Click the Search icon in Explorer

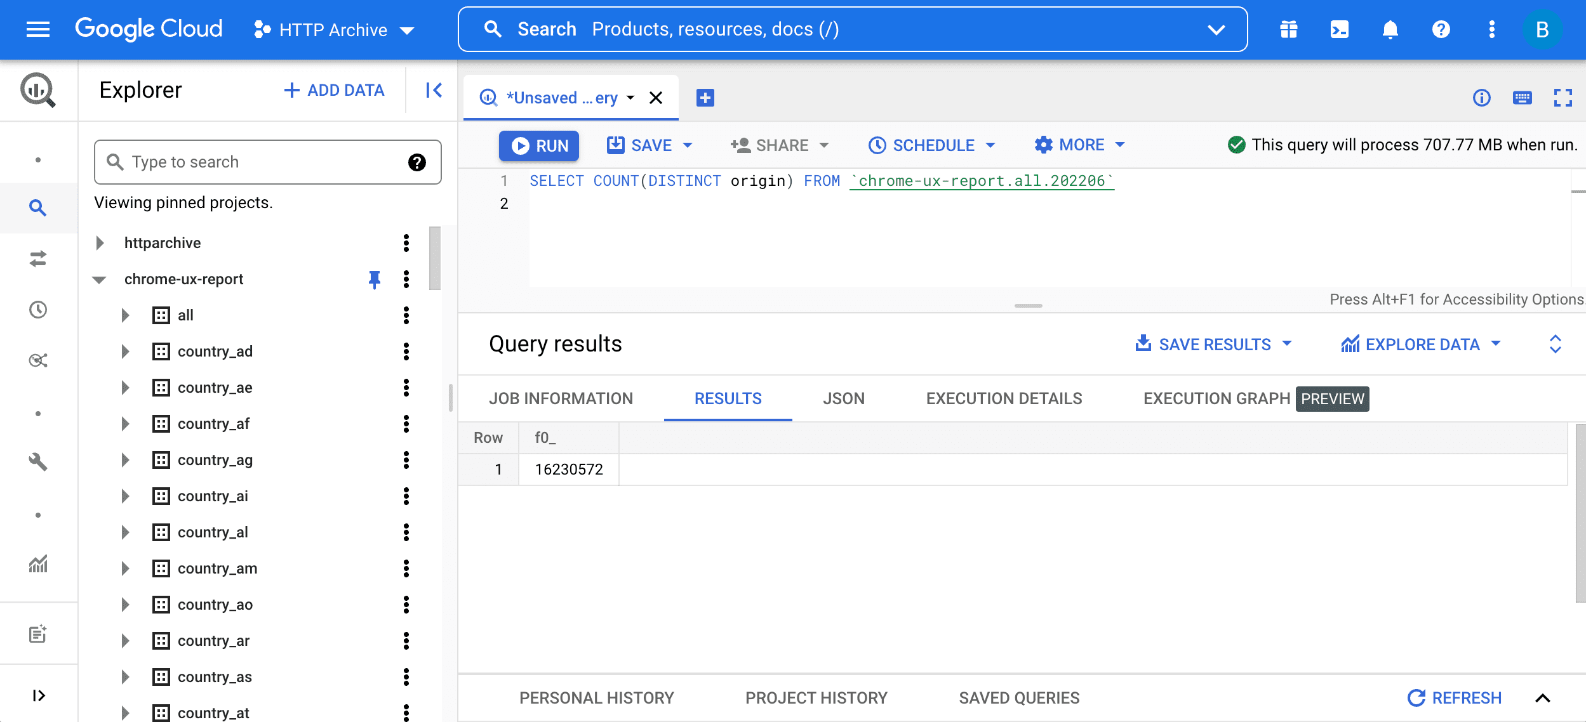tap(114, 162)
